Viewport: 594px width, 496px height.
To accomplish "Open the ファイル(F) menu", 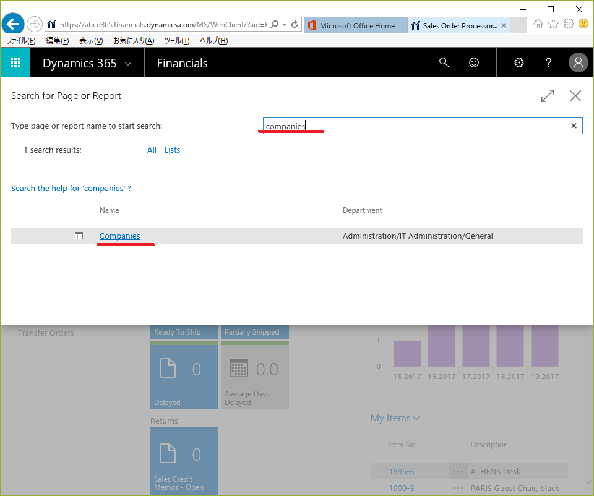I will pos(21,41).
